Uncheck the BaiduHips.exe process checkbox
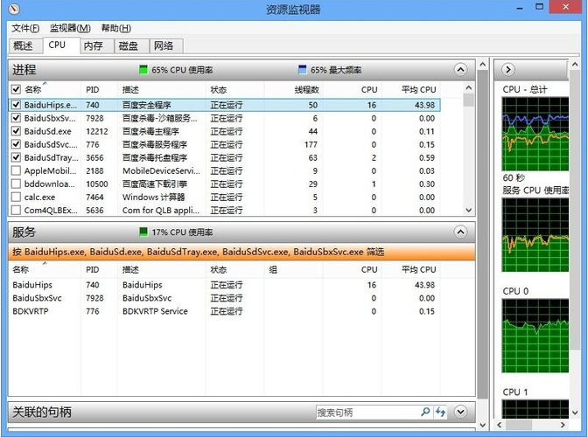 (16, 105)
